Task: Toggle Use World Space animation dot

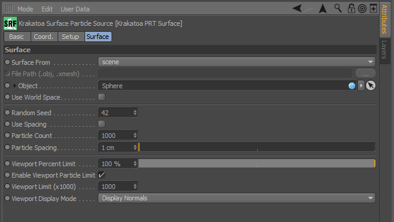Action: pyautogui.click(x=7, y=97)
